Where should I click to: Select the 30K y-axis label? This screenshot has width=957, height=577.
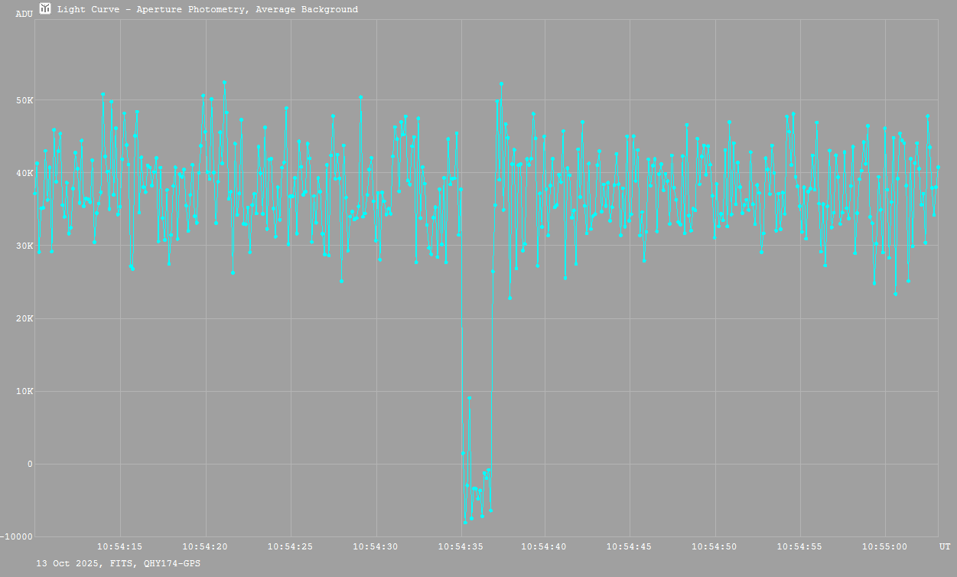click(24, 246)
